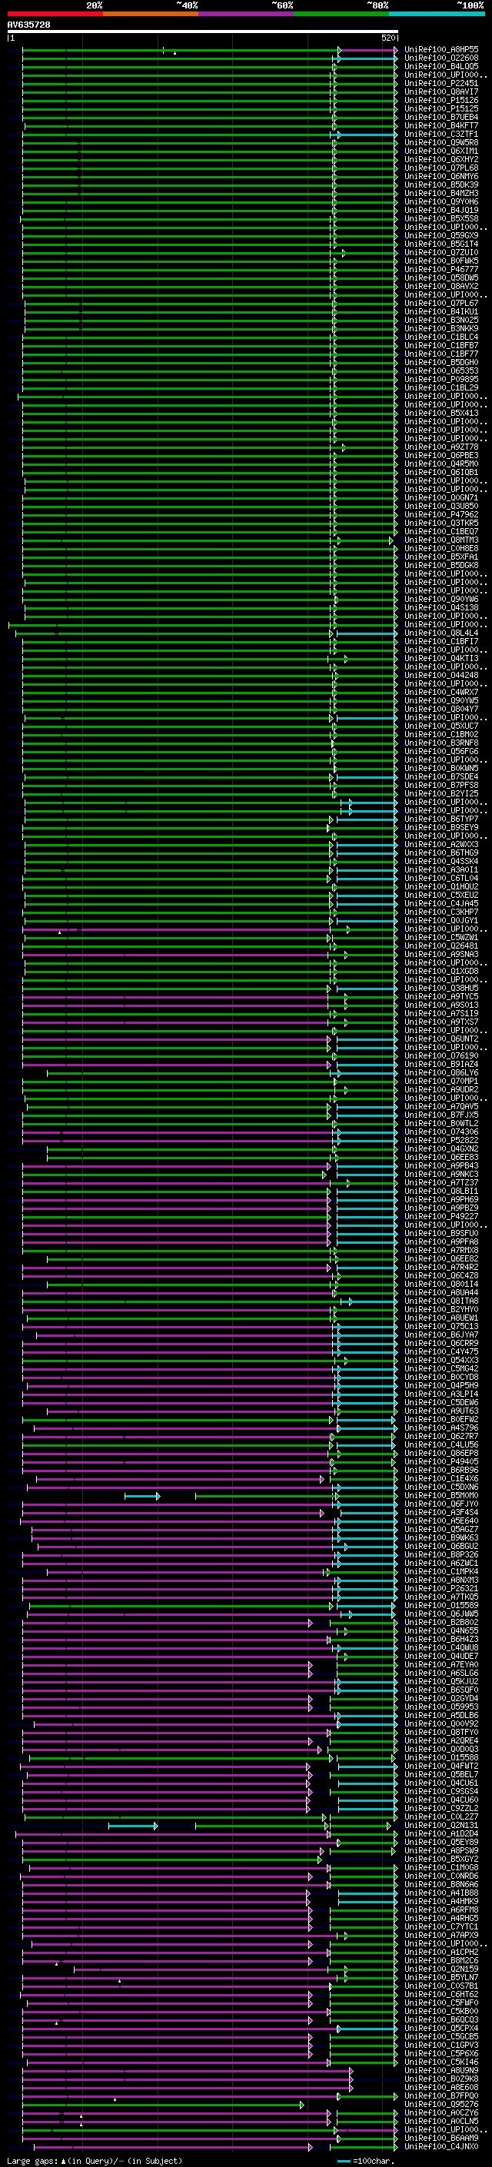Select label UniRef100_A9SNA3
This screenshot has width=492, height=2167.
coord(441,954)
